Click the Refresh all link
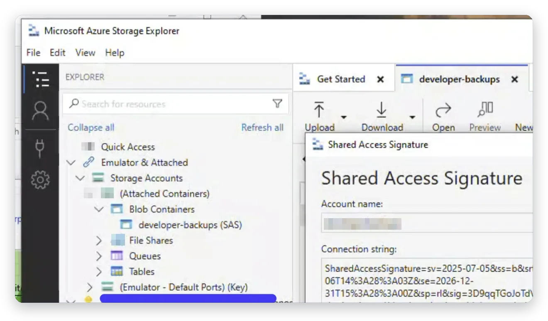The width and height of the screenshot is (548, 321). click(262, 128)
